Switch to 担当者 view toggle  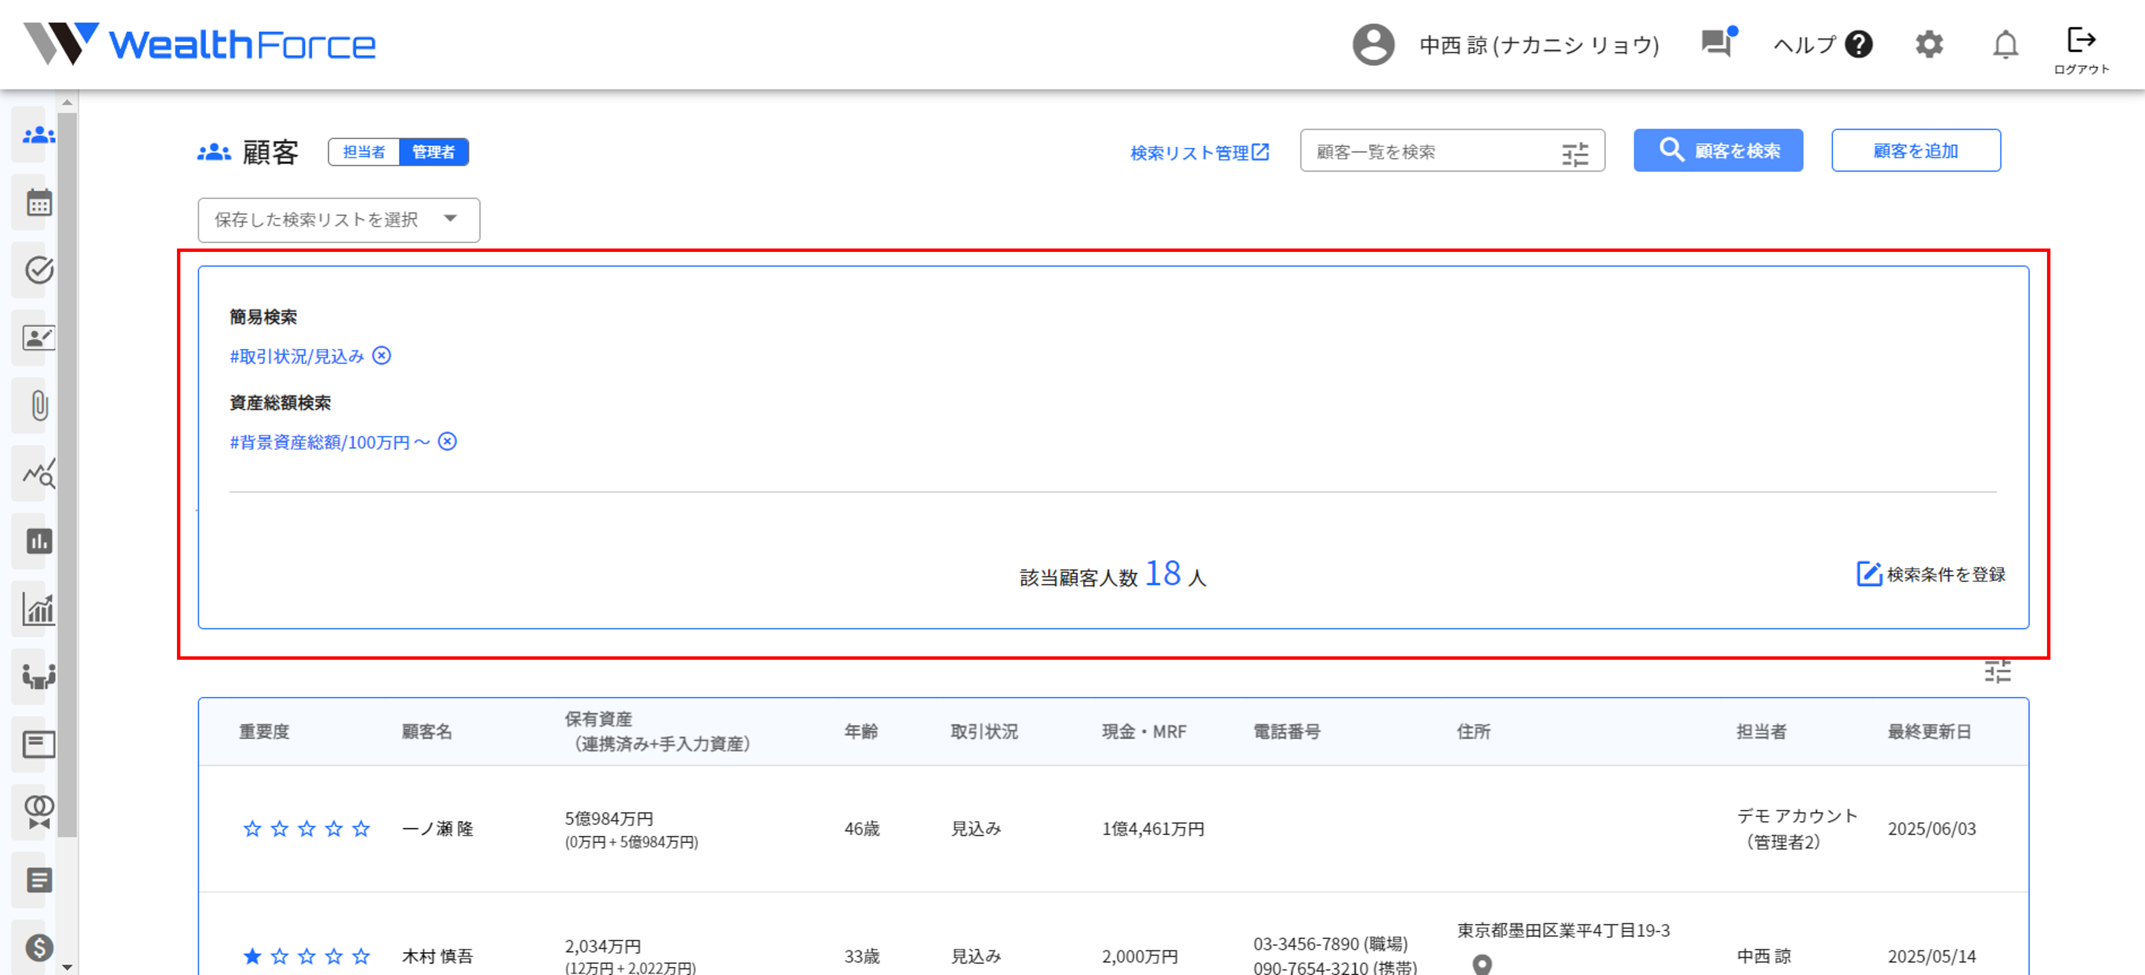pyautogui.click(x=364, y=152)
